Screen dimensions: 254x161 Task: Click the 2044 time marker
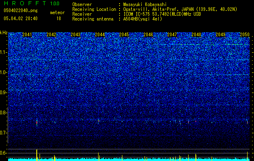(100, 35)
